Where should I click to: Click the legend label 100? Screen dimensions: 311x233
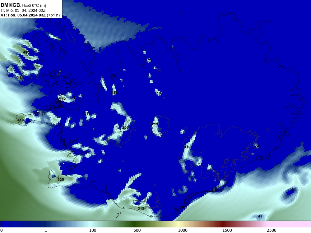pyautogui.click(x=93, y=230)
